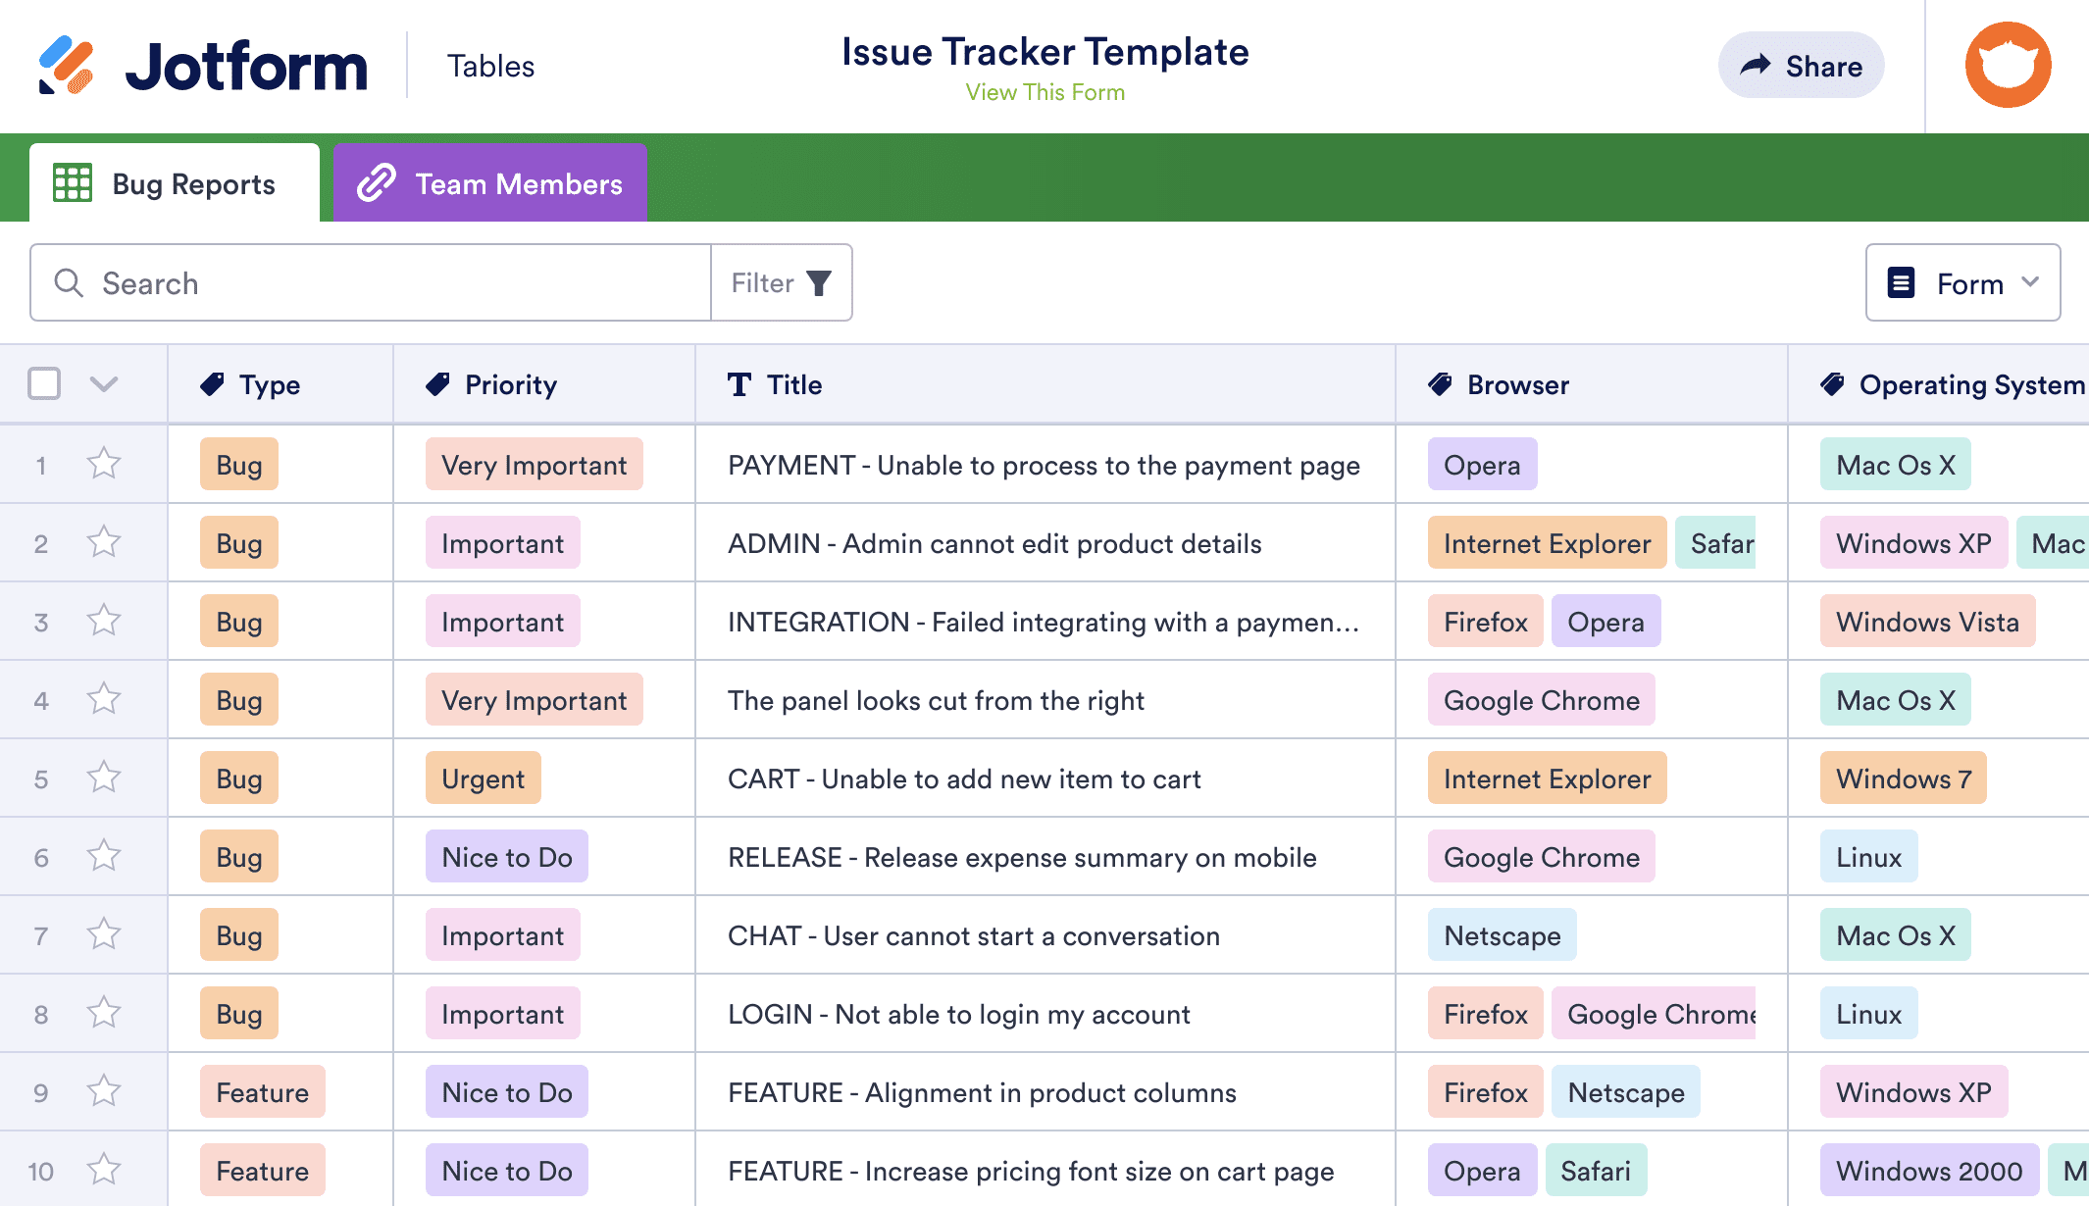Toggle the star on row 5
The image size is (2089, 1206).
(104, 778)
